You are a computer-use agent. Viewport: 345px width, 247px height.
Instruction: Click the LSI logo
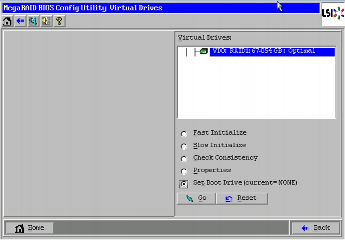(333, 14)
